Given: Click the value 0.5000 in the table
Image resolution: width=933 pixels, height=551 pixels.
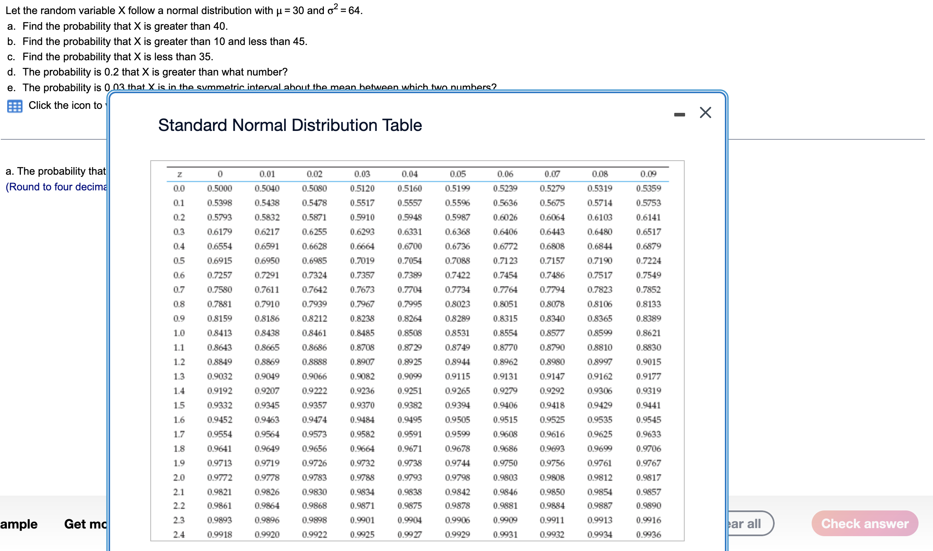Looking at the screenshot, I should coord(220,188).
